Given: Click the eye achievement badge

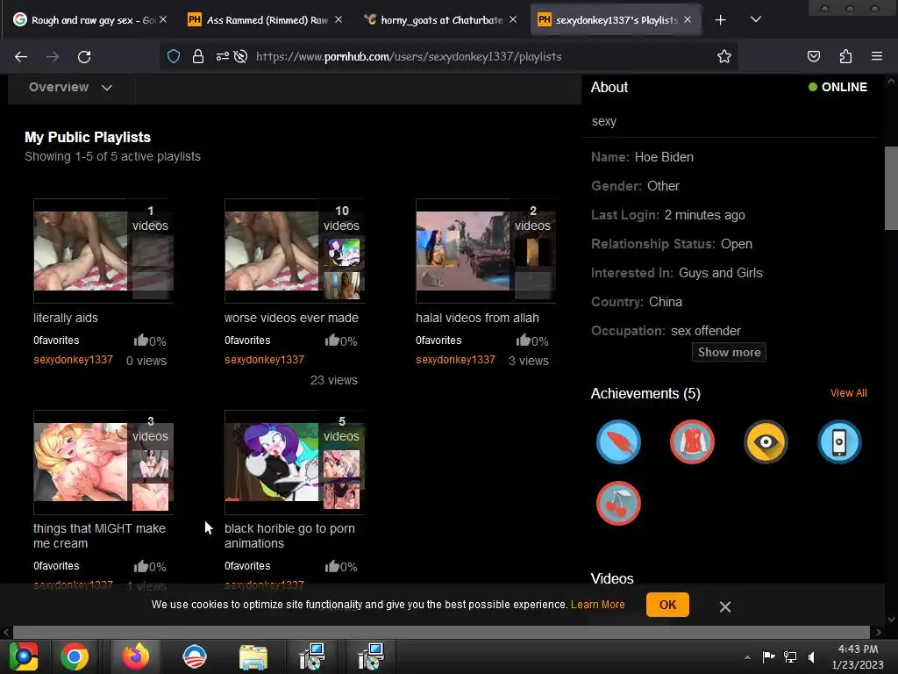Looking at the screenshot, I should (766, 442).
